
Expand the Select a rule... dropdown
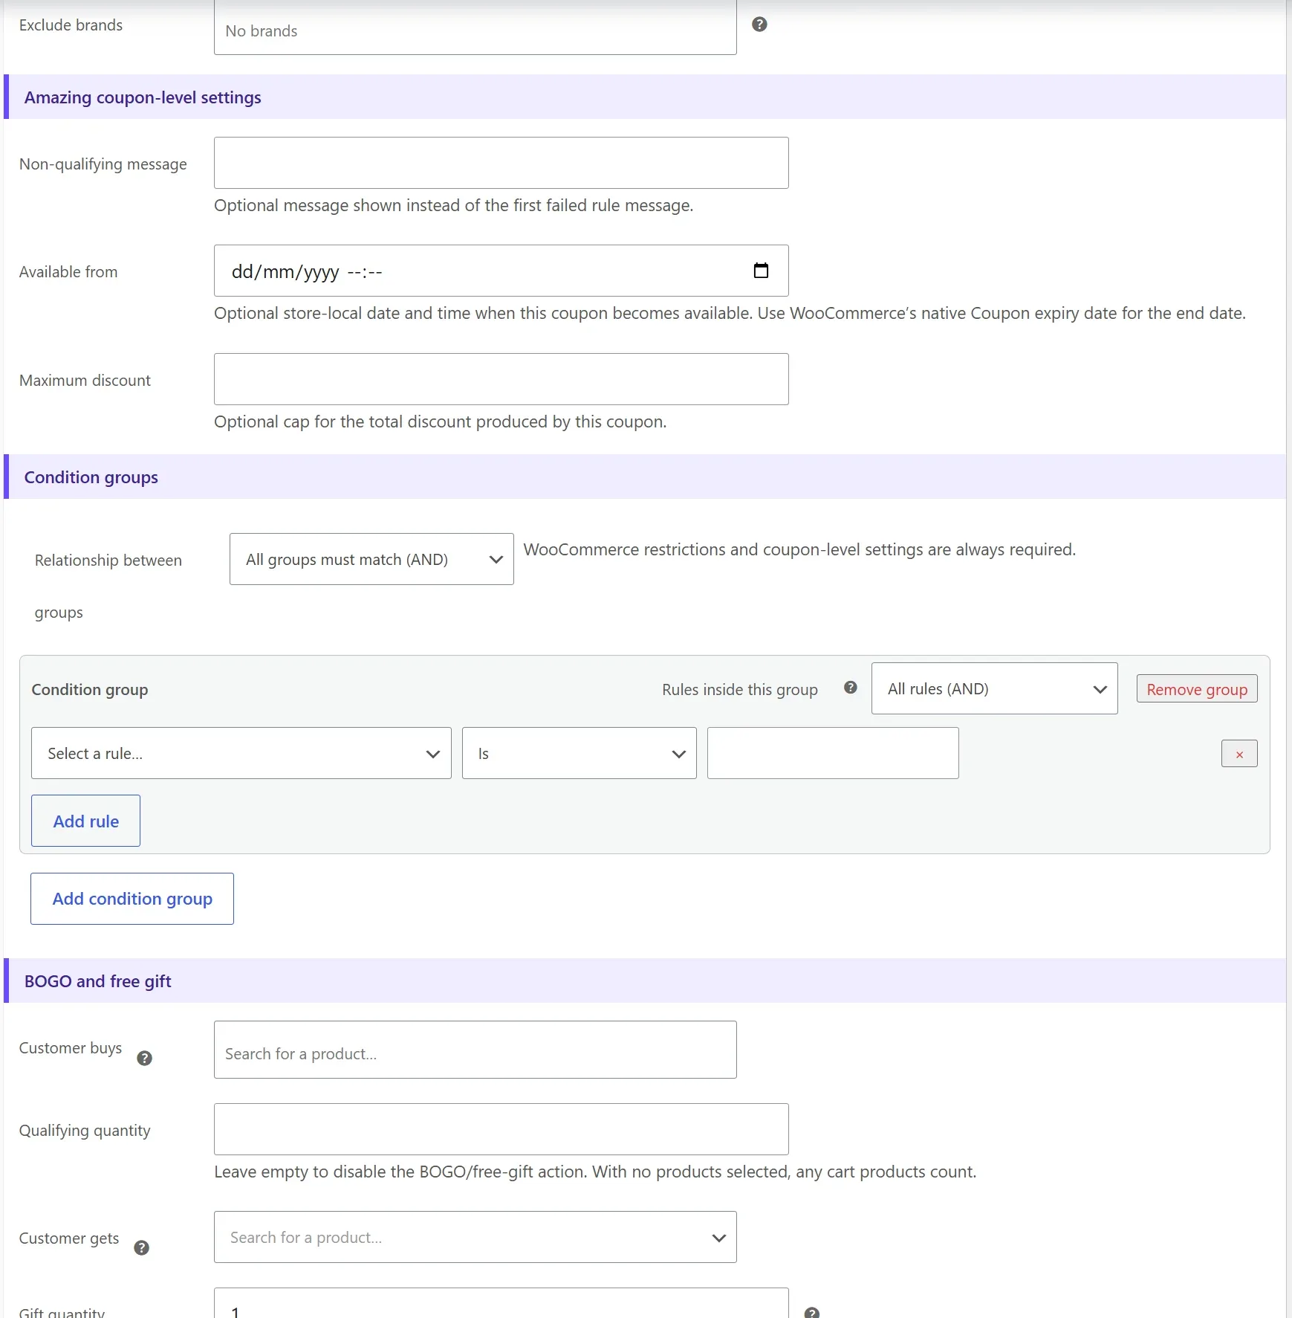click(241, 753)
